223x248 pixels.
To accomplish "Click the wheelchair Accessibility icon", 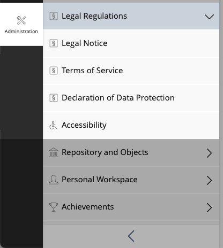I will coord(53,125).
